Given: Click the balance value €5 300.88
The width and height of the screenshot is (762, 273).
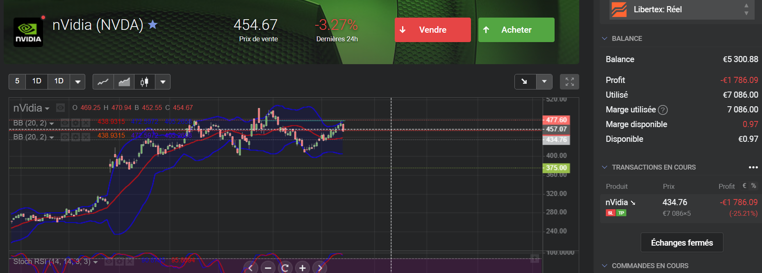Looking at the screenshot, I should 740,59.
